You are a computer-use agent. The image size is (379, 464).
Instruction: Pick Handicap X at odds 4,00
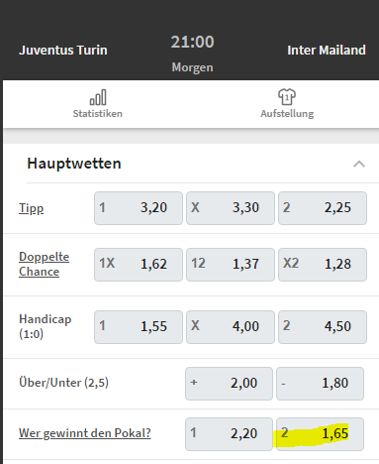[x=231, y=327]
